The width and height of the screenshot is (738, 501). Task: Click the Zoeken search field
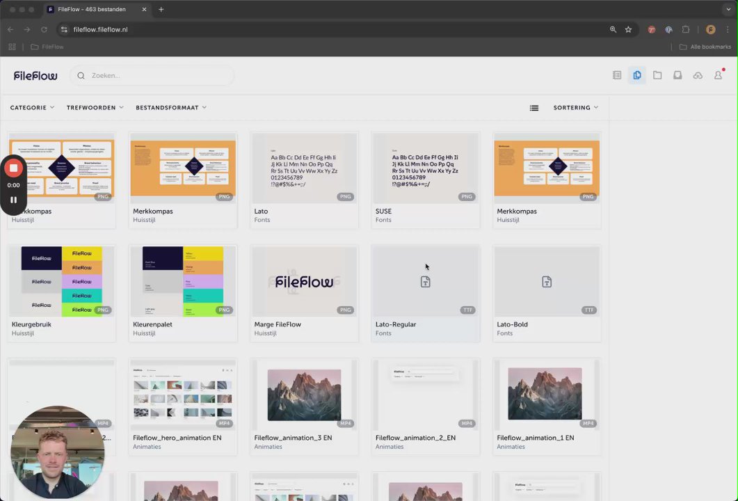click(152, 75)
